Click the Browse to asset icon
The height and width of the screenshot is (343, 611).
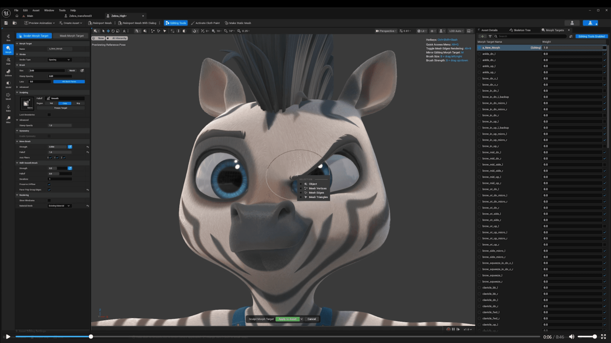[14, 23]
